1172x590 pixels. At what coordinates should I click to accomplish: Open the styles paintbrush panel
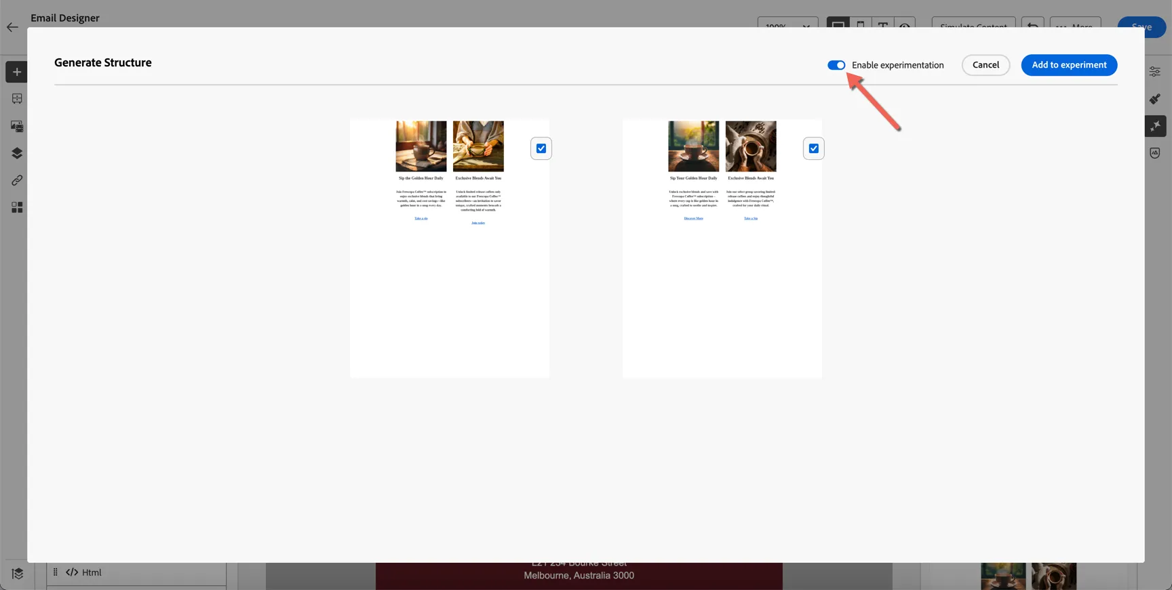tap(1155, 99)
